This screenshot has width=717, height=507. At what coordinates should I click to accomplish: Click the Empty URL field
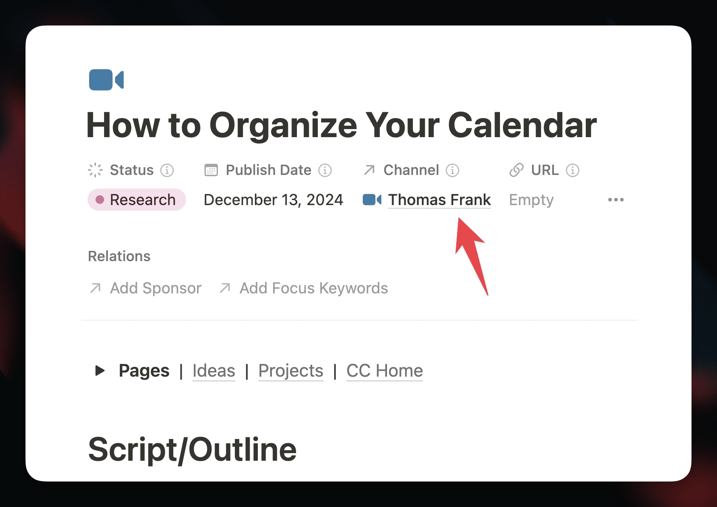click(531, 200)
